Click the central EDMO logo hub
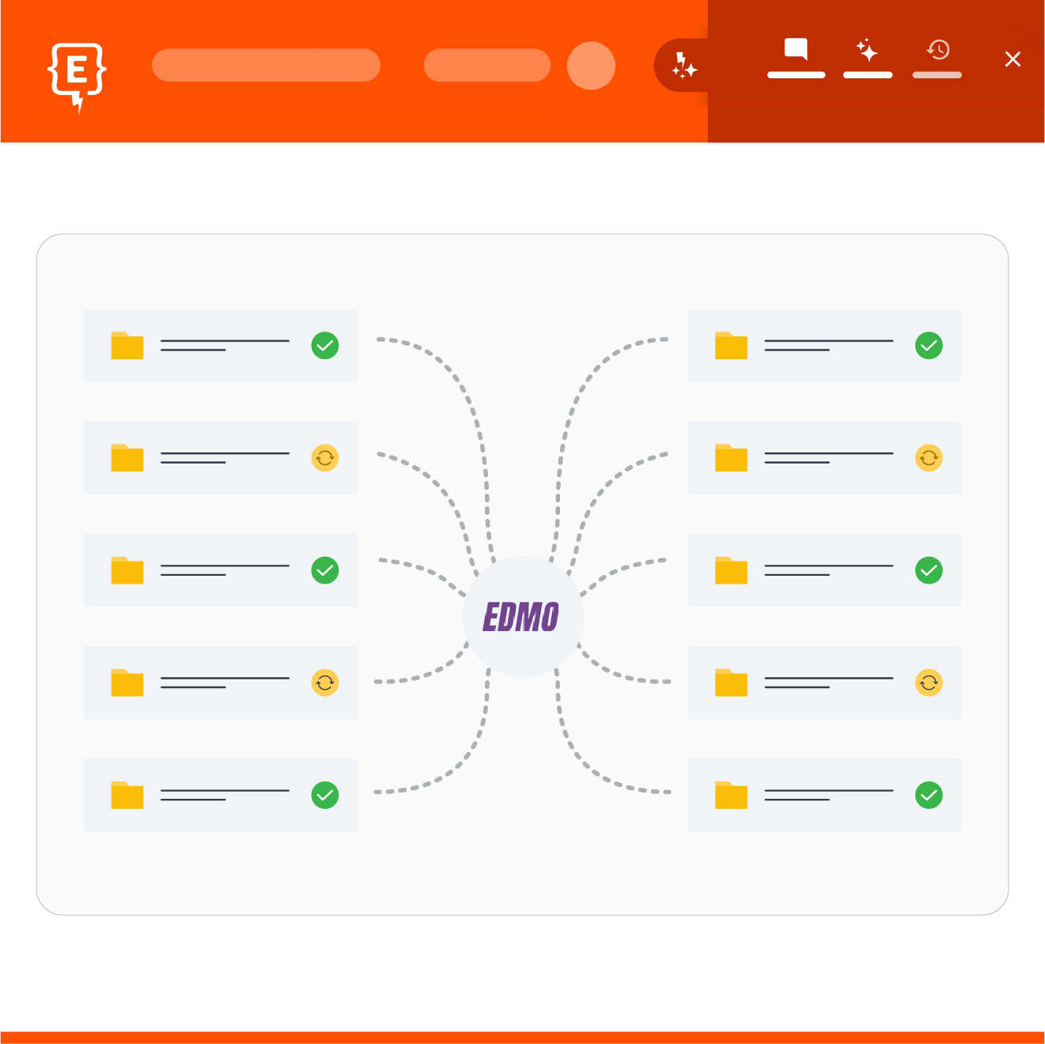Screen dimensions: 1045x1044 [522, 617]
